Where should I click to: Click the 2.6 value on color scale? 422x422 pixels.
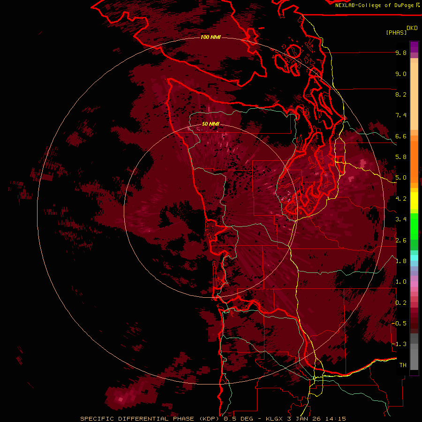401,241
